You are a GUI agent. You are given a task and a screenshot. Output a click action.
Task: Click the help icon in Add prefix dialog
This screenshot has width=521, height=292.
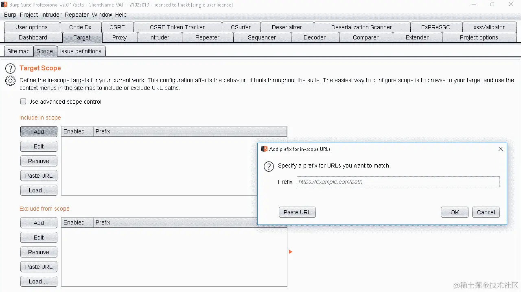coord(269,166)
